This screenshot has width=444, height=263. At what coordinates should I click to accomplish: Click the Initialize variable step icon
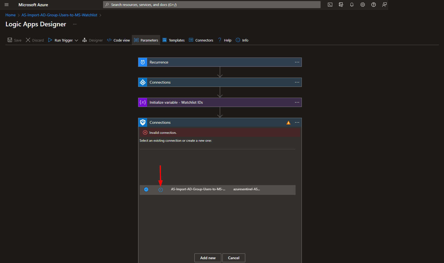(143, 102)
